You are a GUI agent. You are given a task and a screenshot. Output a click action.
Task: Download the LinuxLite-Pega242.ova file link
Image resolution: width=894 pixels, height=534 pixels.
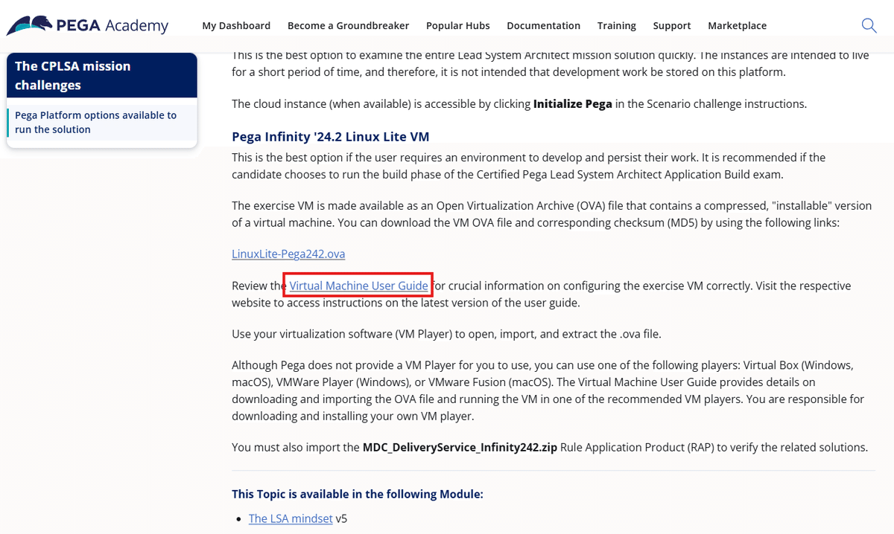click(x=288, y=254)
